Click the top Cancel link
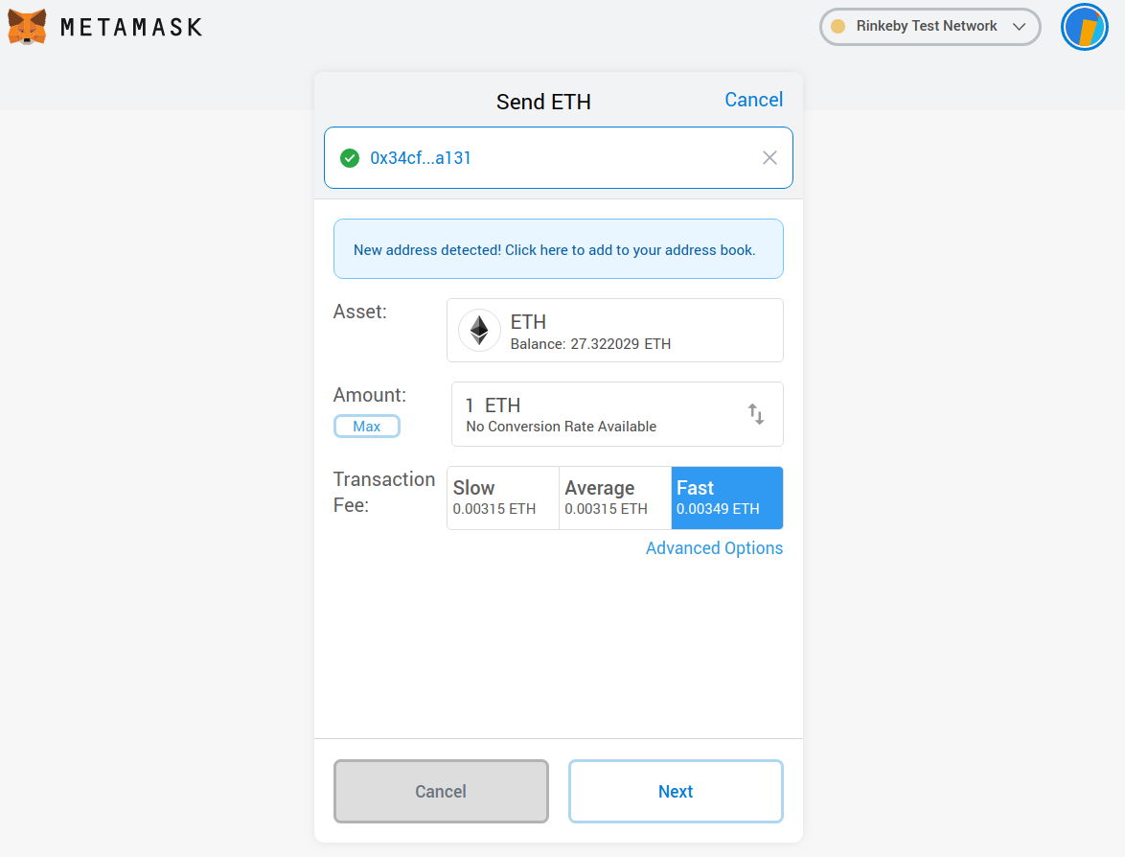Image resolution: width=1125 pixels, height=857 pixels. point(753,100)
